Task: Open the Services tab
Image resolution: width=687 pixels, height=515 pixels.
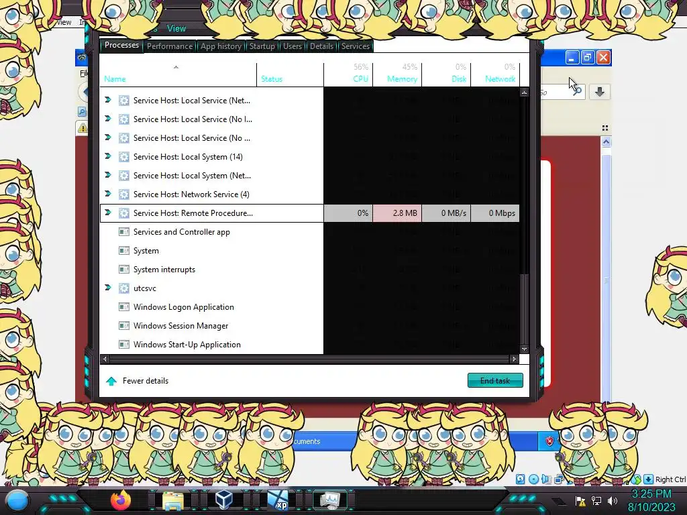Action: 356,46
